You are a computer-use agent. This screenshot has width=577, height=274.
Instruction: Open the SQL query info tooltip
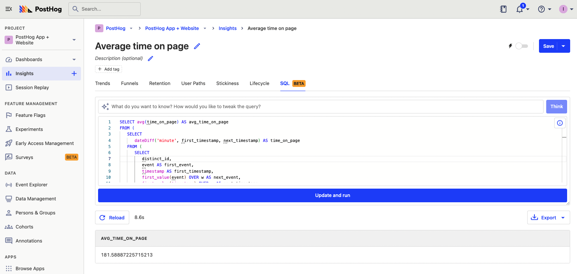point(560,123)
